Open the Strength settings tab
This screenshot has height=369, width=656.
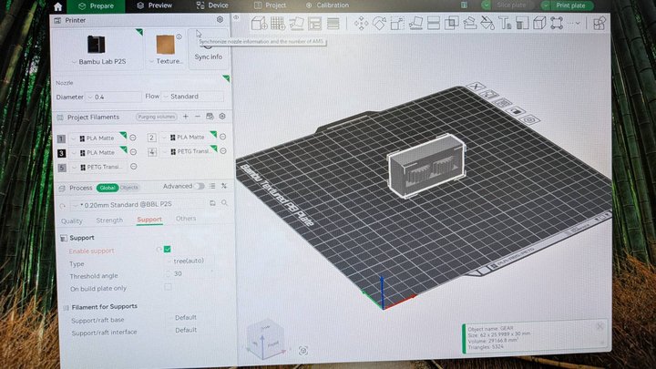pos(109,220)
